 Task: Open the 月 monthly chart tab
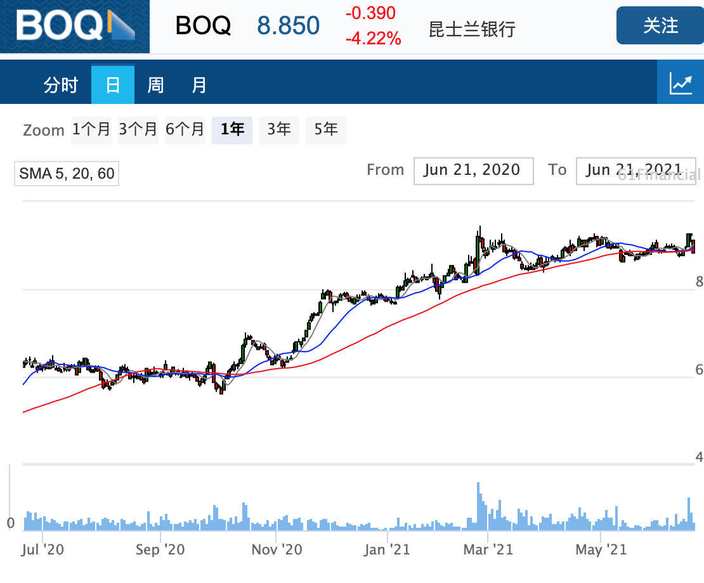[x=199, y=85]
